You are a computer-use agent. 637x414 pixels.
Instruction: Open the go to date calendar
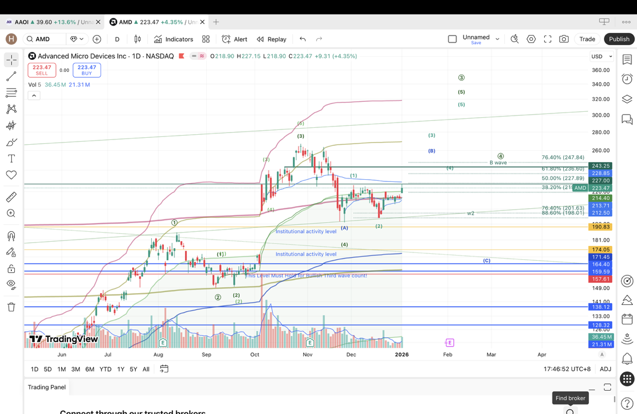pyautogui.click(x=164, y=368)
